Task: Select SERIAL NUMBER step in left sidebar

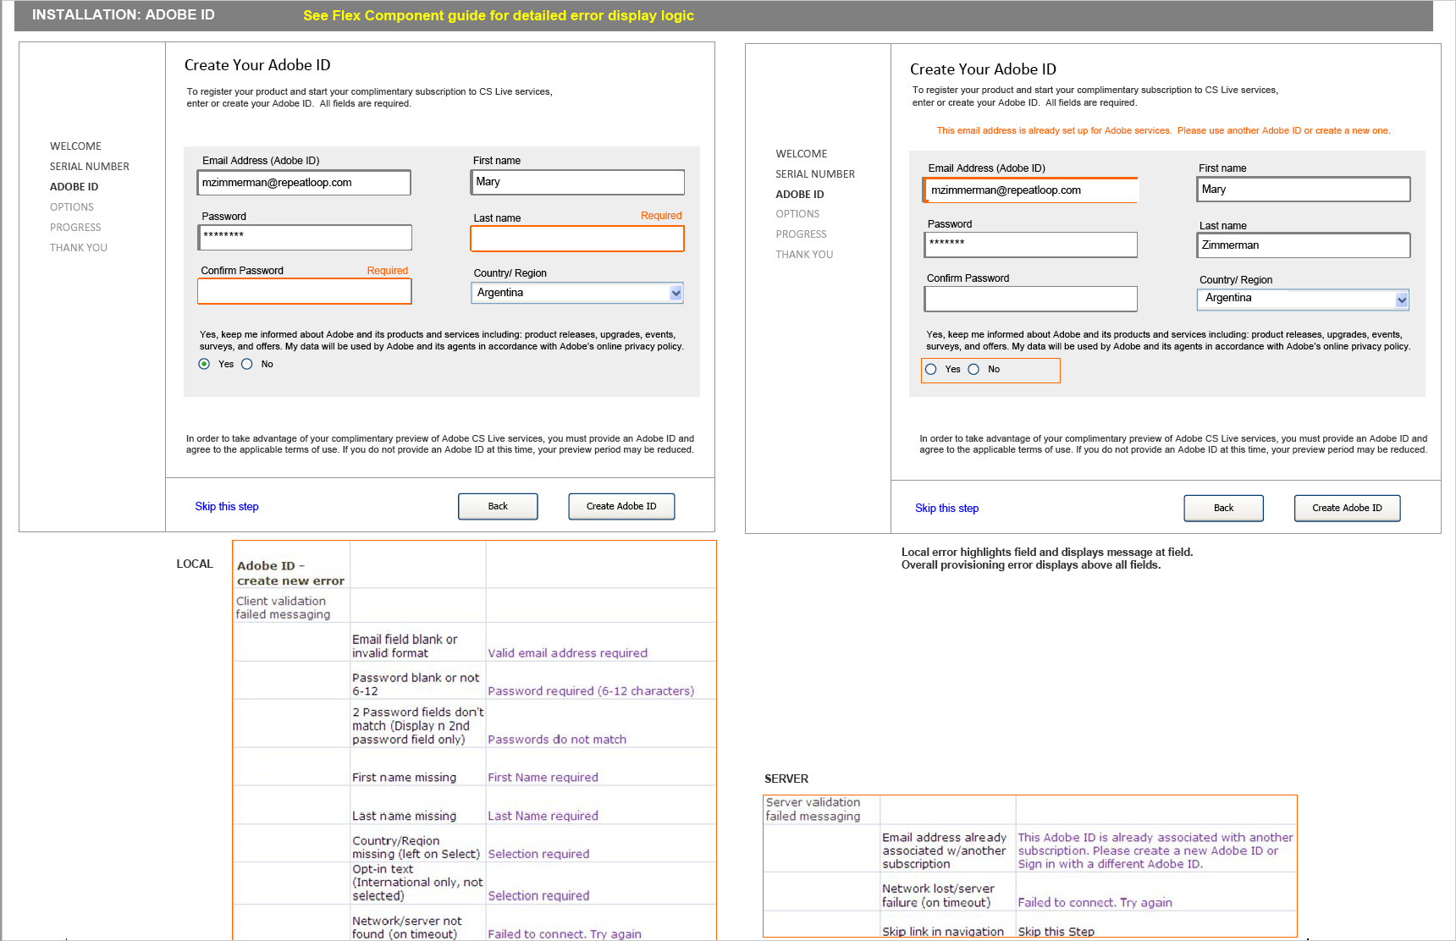Action: [90, 167]
